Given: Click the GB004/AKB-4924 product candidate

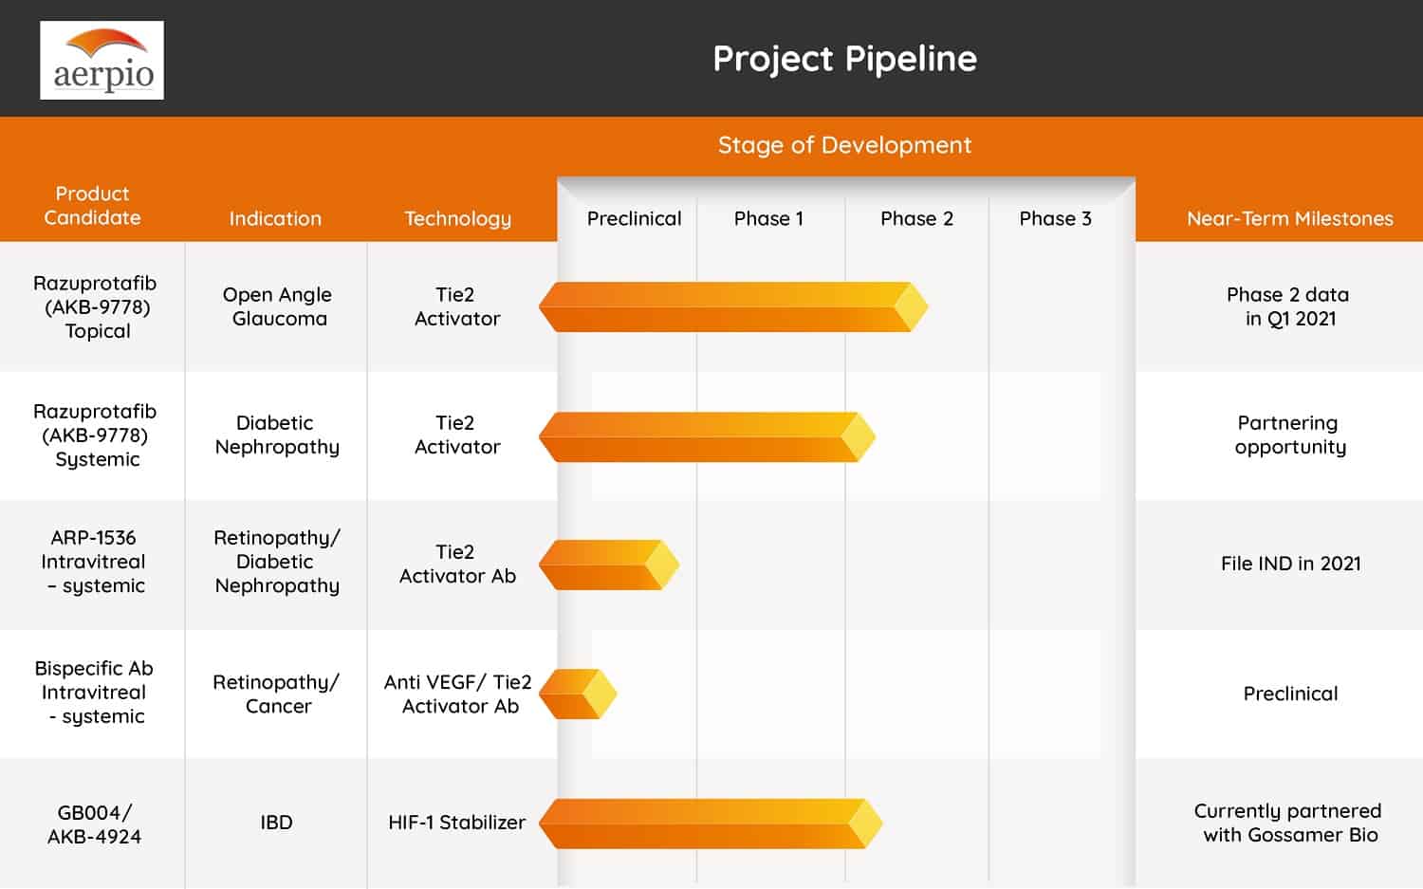Looking at the screenshot, I should [x=94, y=824].
